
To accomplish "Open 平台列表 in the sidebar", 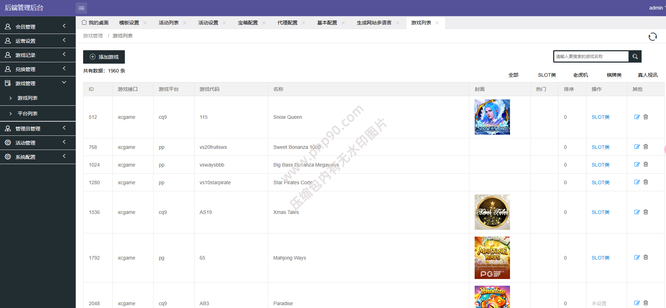I will click(28, 114).
